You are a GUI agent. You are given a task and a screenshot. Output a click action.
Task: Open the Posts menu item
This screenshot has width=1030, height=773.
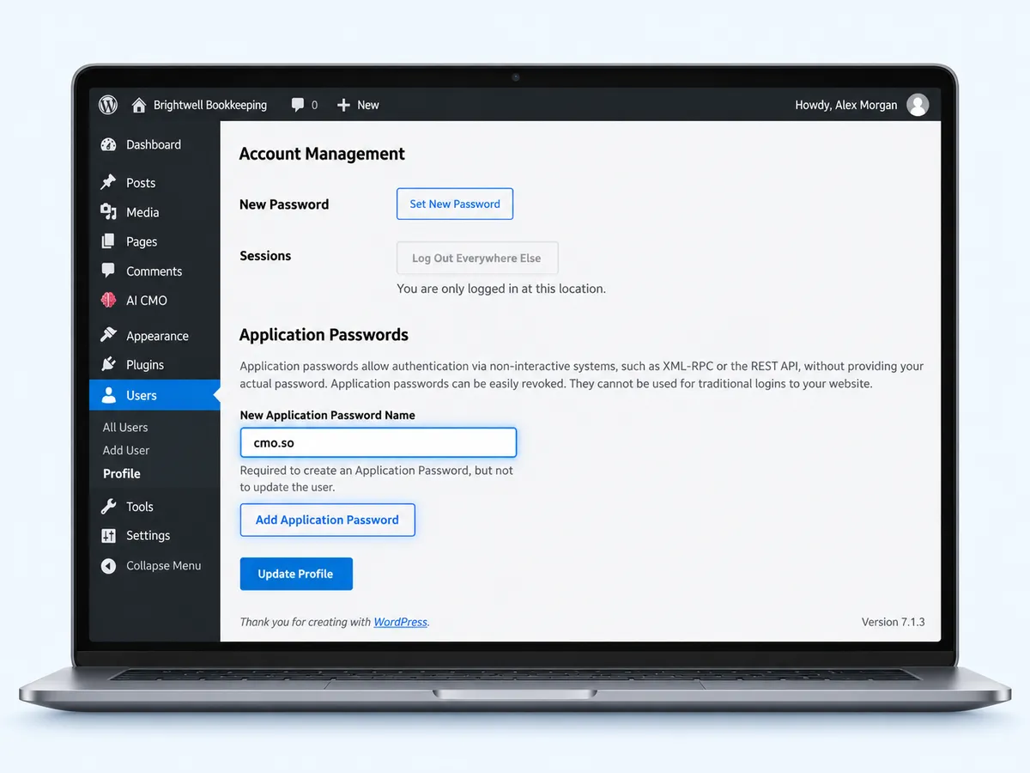(x=141, y=182)
